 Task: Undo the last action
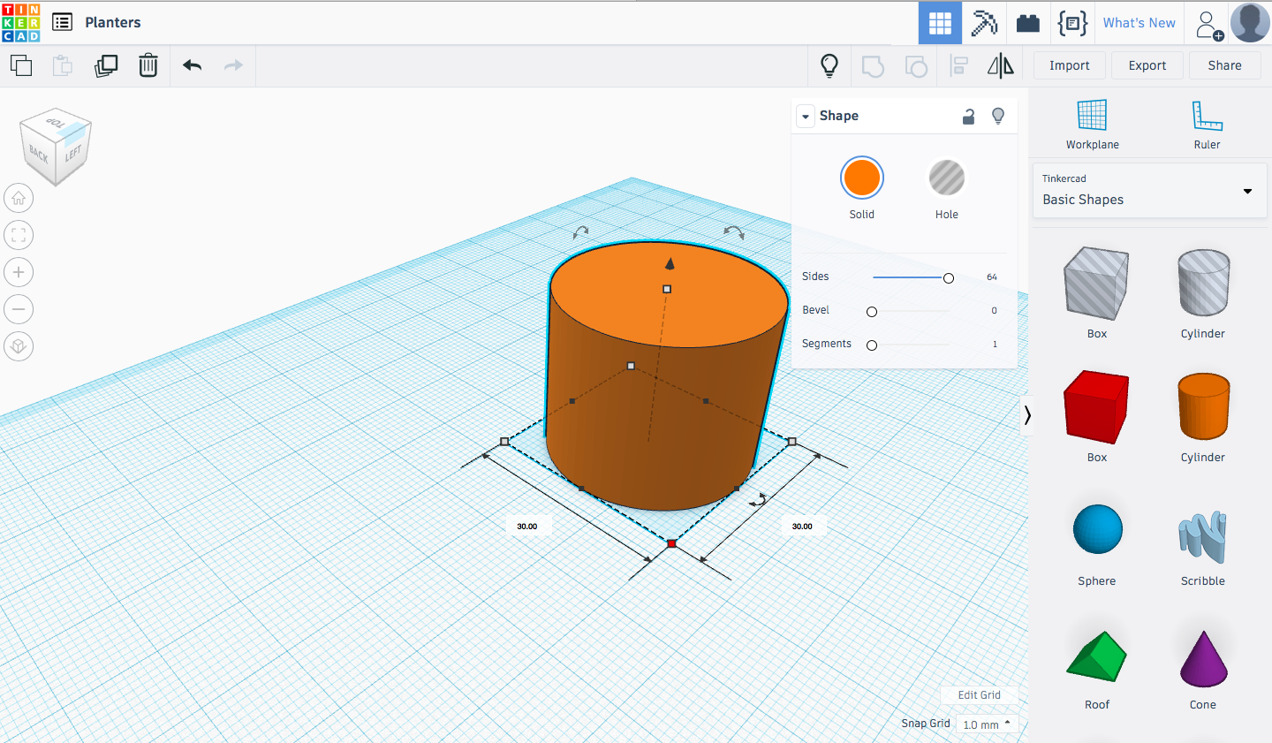[192, 65]
